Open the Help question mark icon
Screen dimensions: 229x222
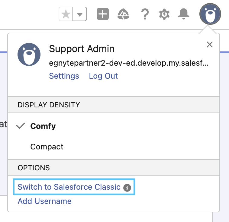[x=145, y=14]
